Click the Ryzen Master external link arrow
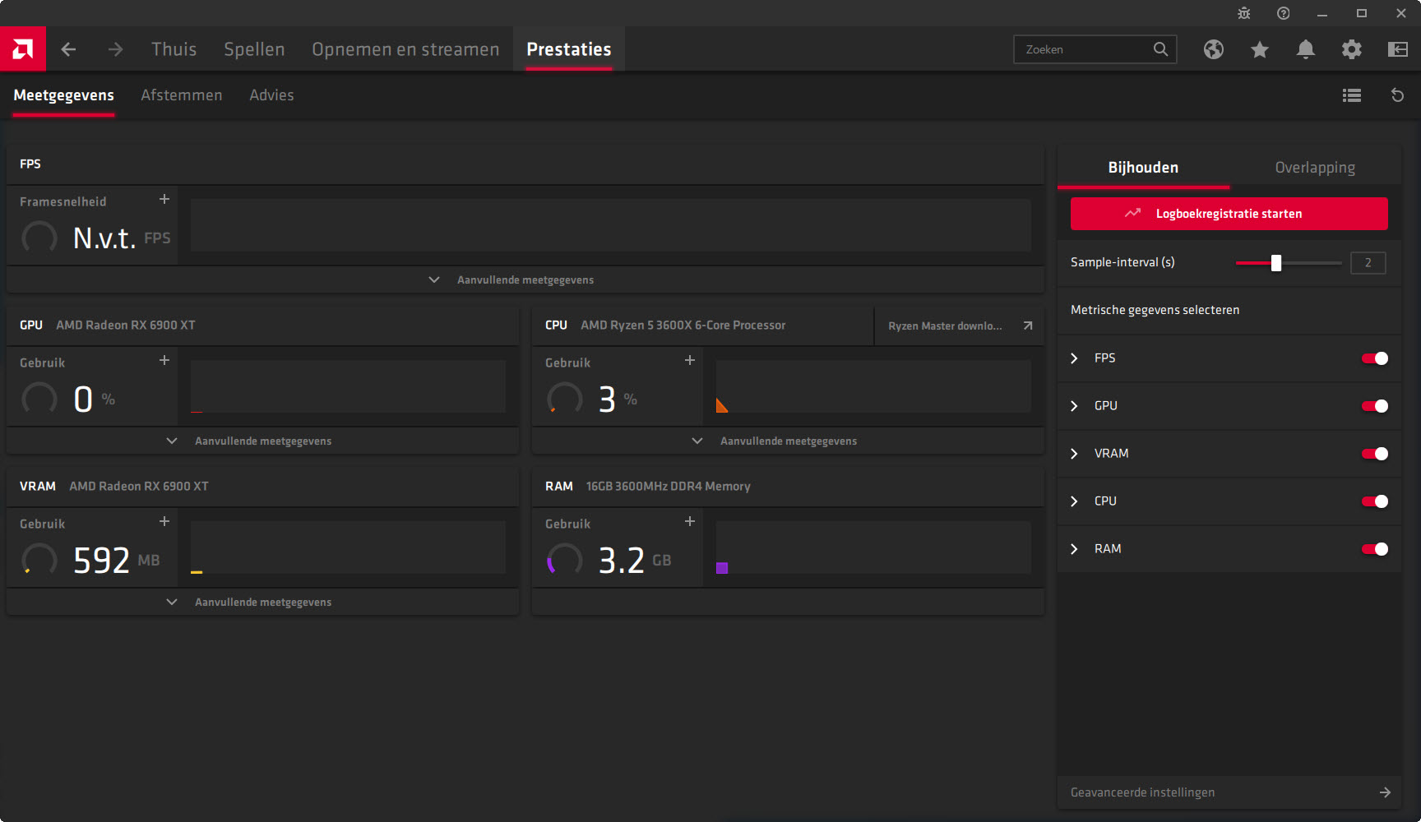Image resolution: width=1421 pixels, height=822 pixels. pos(1027,326)
